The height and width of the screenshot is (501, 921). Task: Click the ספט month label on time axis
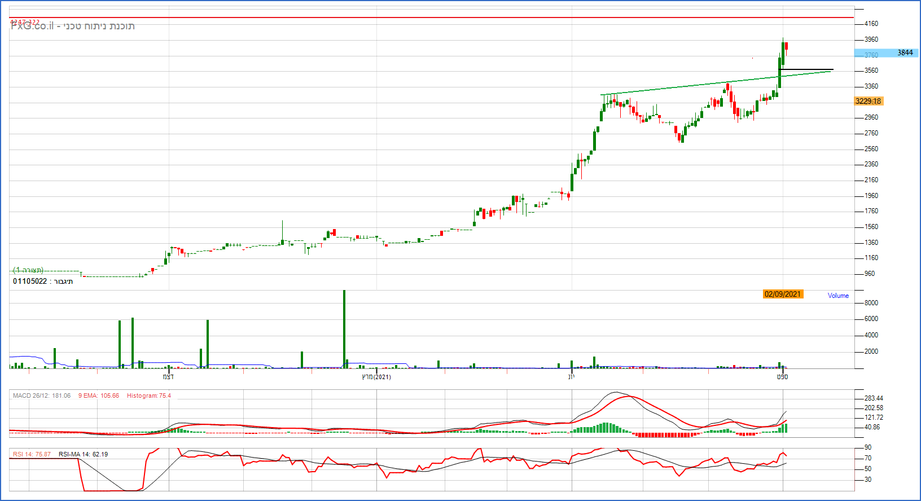(x=782, y=377)
